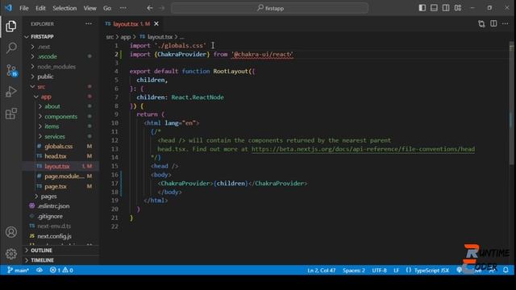Click Spaces: 2 indentation setting

click(x=354, y=271)
